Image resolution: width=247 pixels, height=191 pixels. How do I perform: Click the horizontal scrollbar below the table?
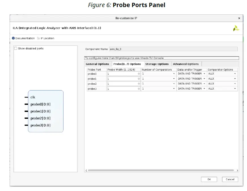tap(161, 170)
